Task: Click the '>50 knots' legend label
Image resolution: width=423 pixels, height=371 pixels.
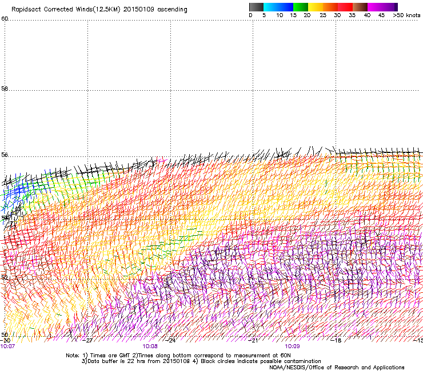Action: click(x=406, y=15)
